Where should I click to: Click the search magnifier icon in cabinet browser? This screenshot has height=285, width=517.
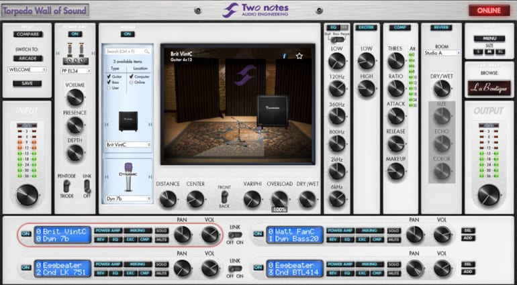tap(146, 51)
